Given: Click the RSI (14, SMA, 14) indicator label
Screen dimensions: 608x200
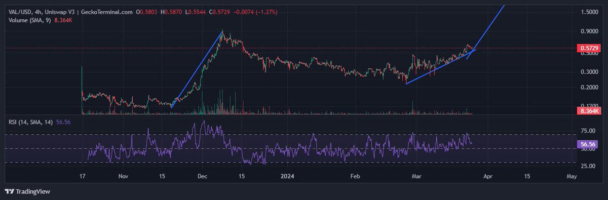Looking at the screenshot, I should [30, 122].
